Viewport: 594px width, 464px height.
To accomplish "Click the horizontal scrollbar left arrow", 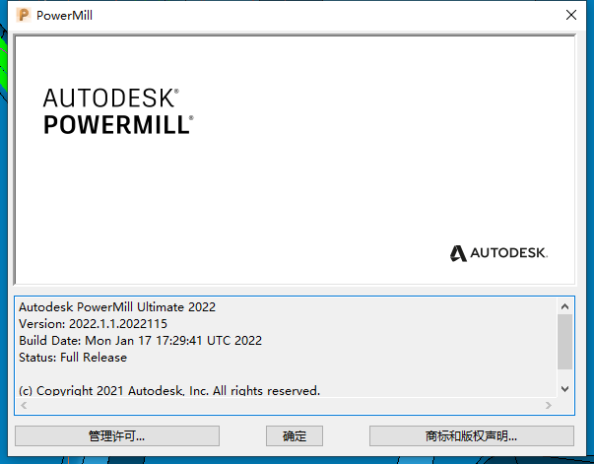I will 24,405.
